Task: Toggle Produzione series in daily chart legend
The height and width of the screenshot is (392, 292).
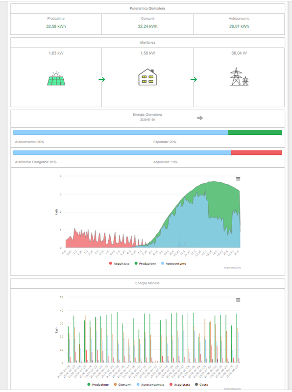Action: 145,264
